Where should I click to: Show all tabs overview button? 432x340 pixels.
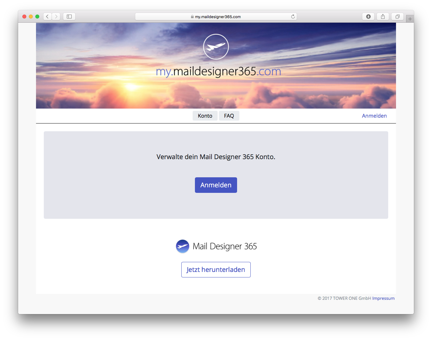coord(397,17)
